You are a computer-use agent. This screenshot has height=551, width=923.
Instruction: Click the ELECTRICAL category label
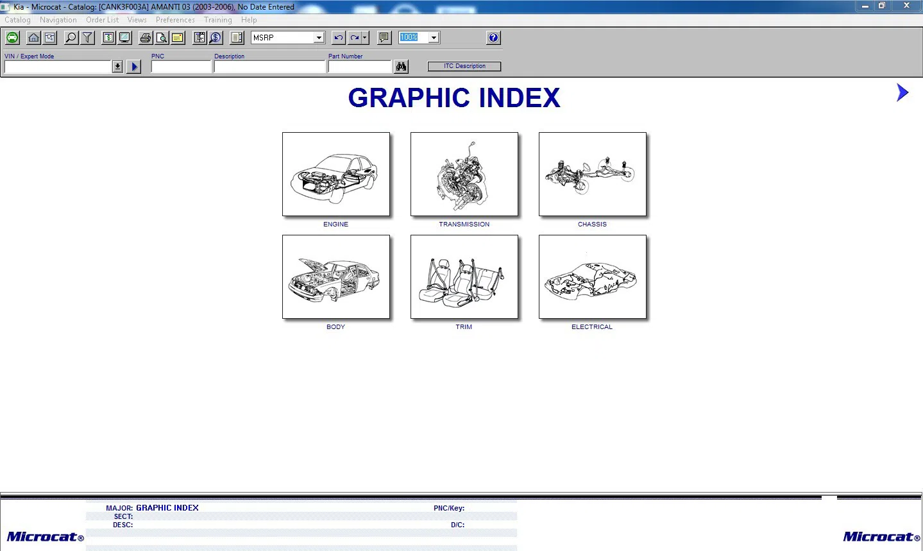pyautogui.click(x=592, y=327)
